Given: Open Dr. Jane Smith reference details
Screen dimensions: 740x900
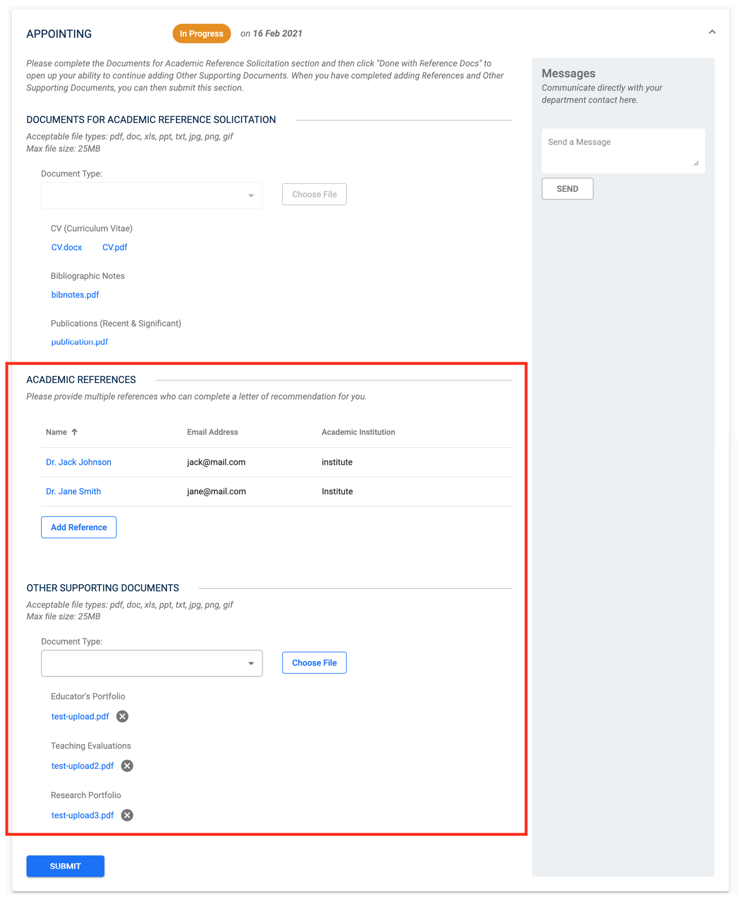Looking at the screenshot, I should 74,492.
